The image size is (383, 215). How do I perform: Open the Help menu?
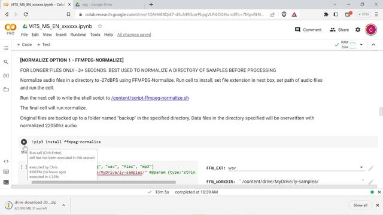108,35
